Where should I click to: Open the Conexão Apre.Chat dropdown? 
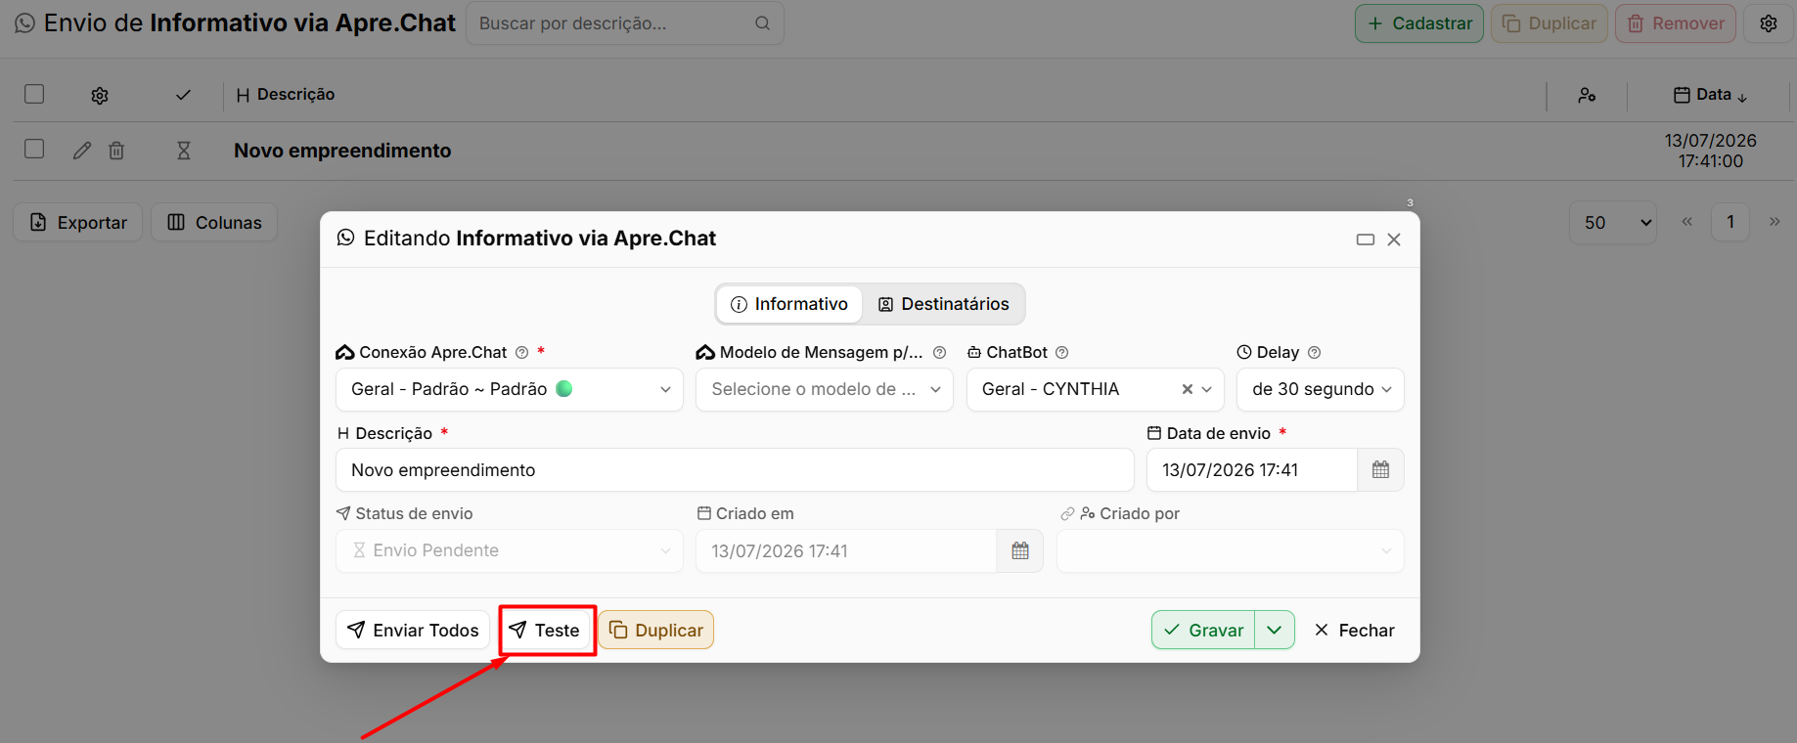coord(510,389)
